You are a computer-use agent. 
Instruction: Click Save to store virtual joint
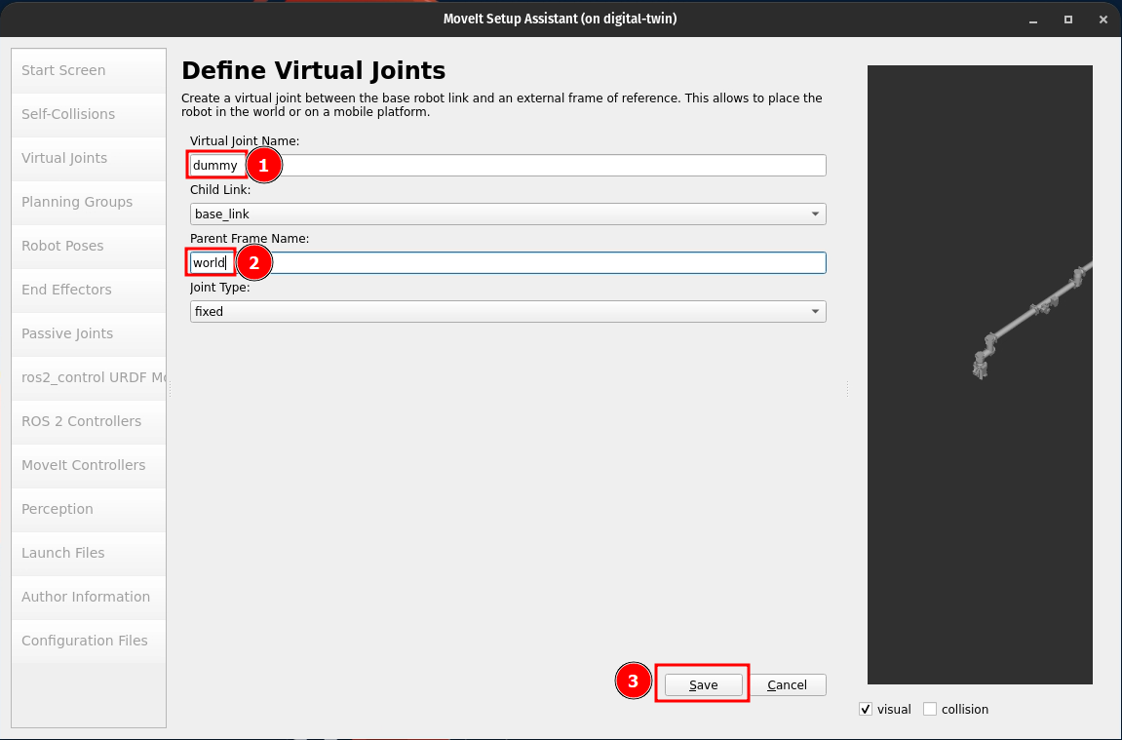click(703, 685)
